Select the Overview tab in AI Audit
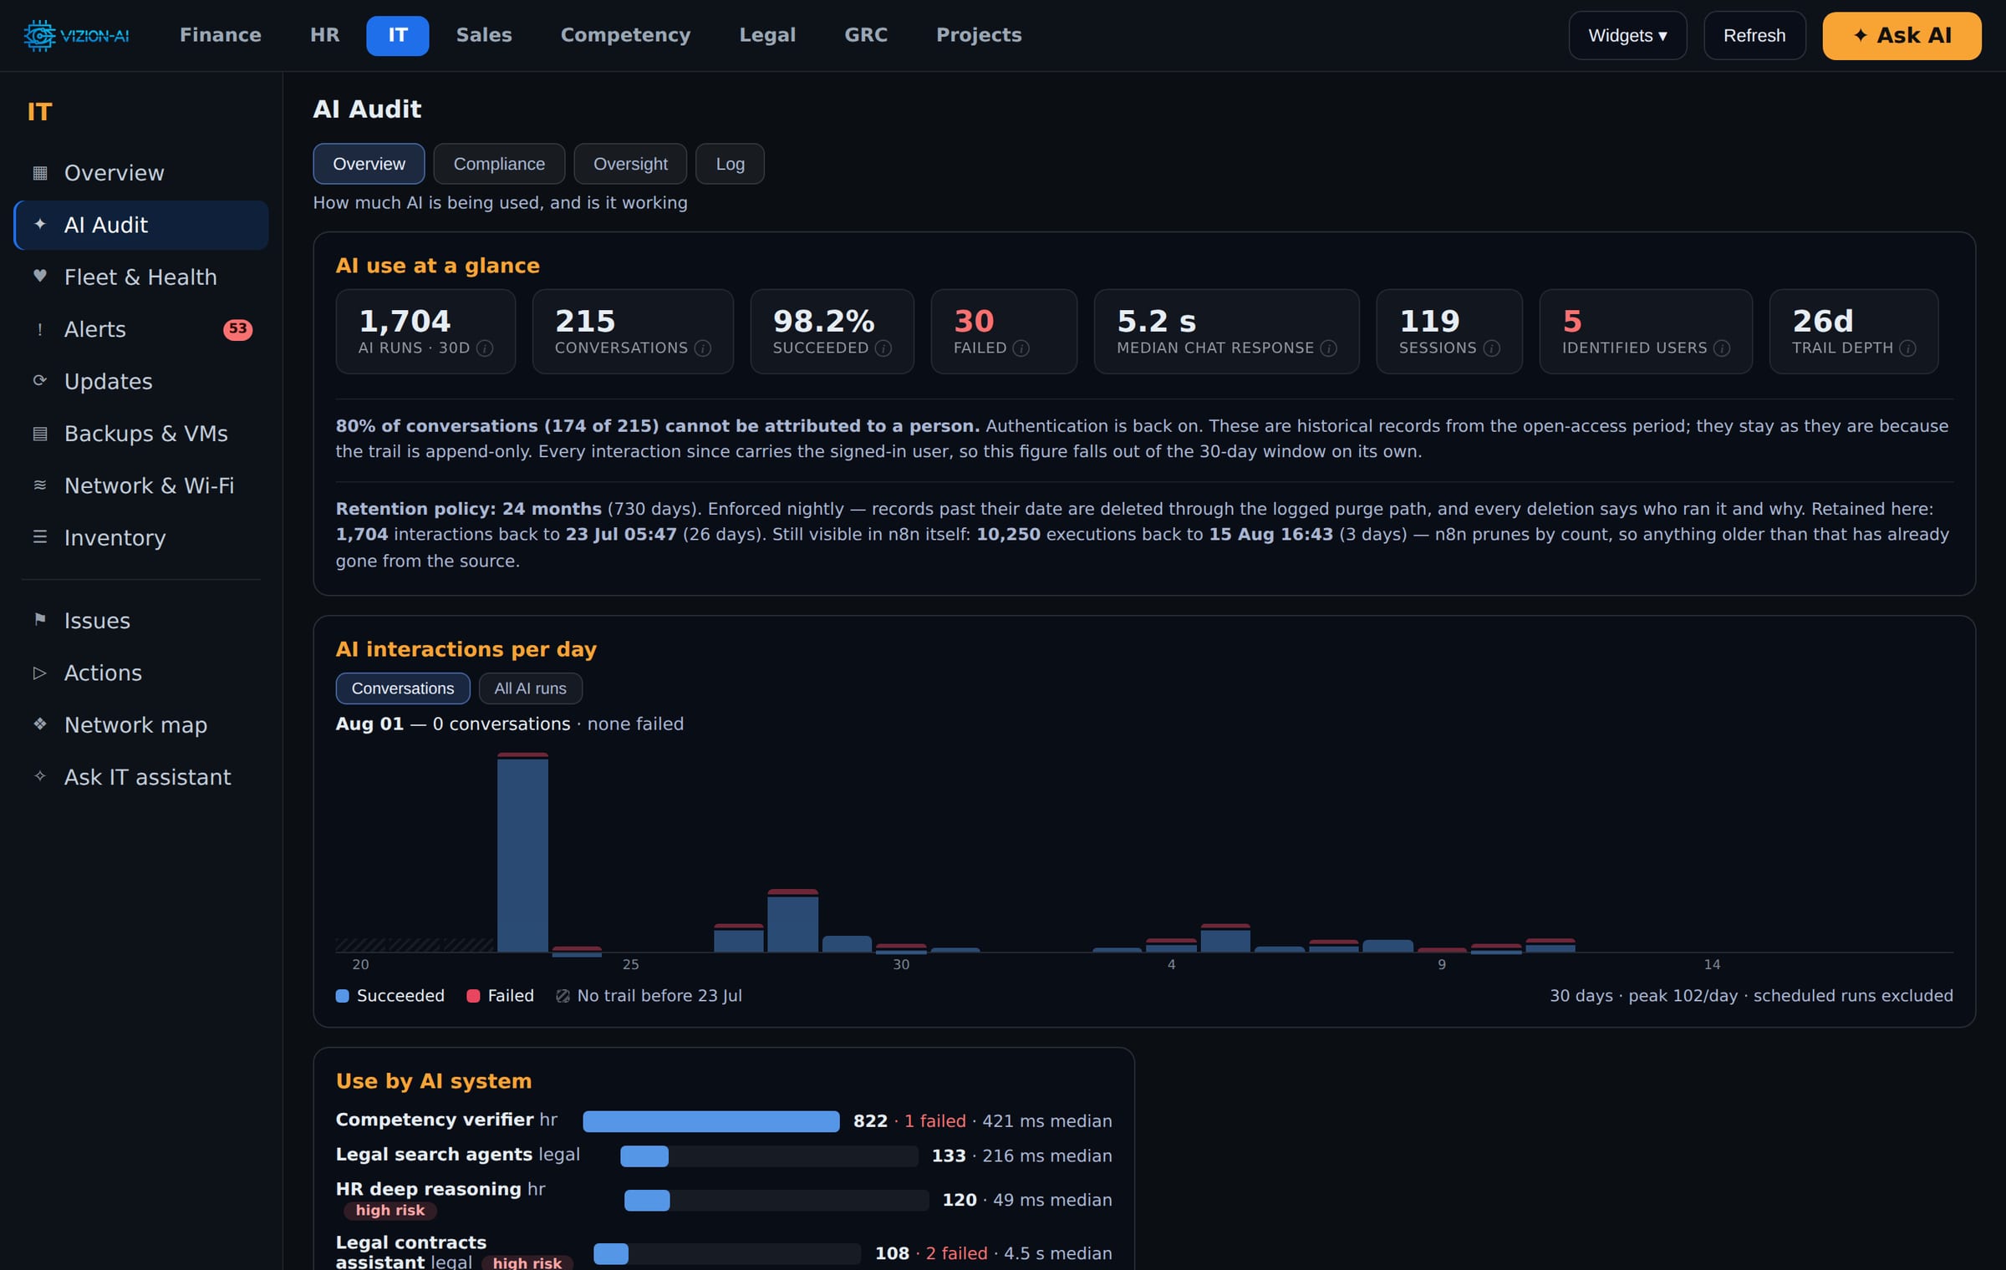Image resolution: width=2006 pixels, height=1270 pixels. pyautogui.click(x=369, y=164)
